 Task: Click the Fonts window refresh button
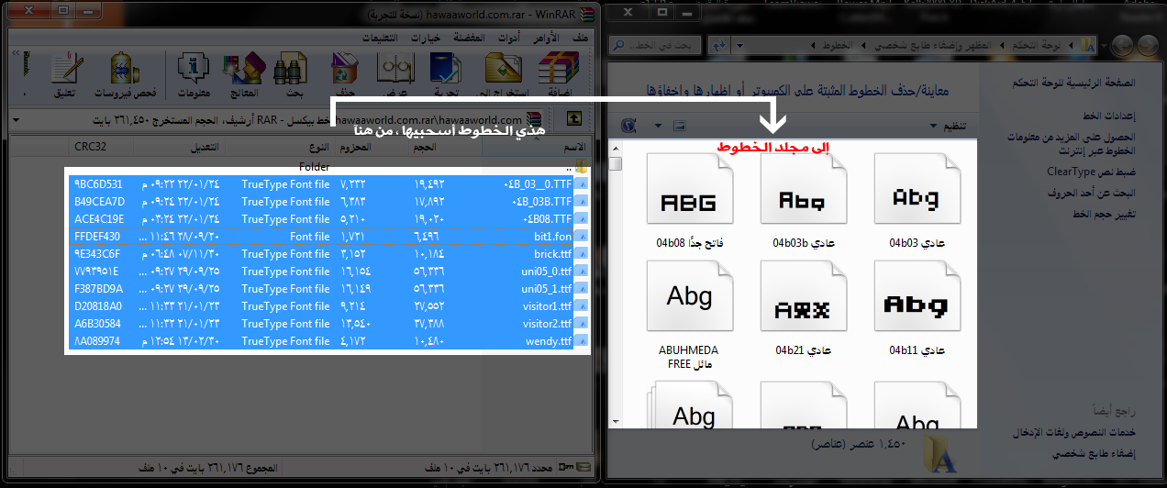tap(719, 45)
